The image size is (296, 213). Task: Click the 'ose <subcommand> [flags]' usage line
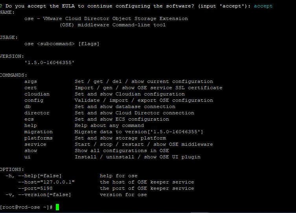[x=62, y=44]
